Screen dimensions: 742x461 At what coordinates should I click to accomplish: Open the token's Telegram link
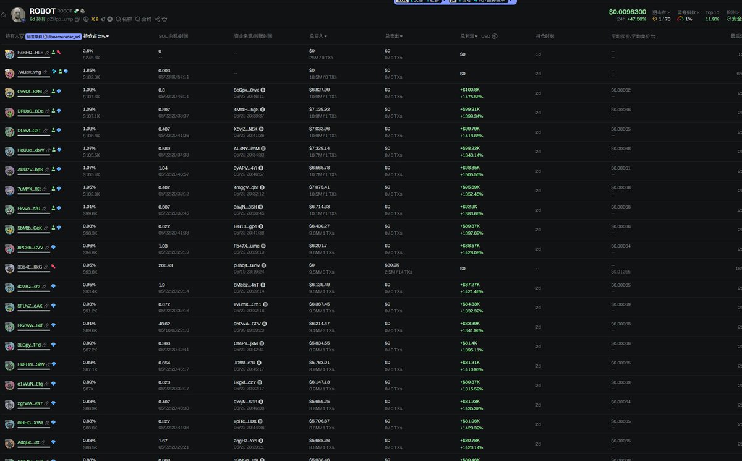point(103,19)
